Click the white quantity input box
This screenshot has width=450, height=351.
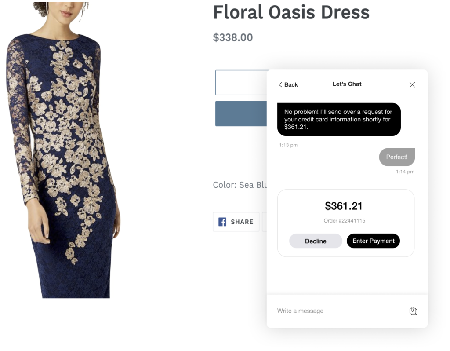(x=240, y=82)
